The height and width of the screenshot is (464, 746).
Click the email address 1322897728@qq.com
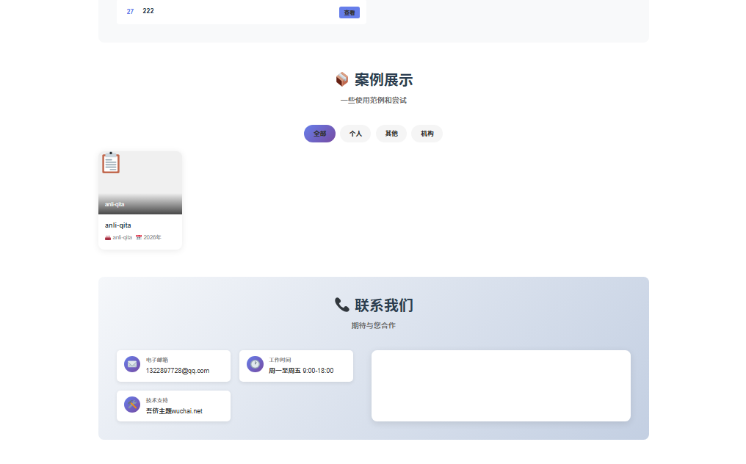point(178,371)
